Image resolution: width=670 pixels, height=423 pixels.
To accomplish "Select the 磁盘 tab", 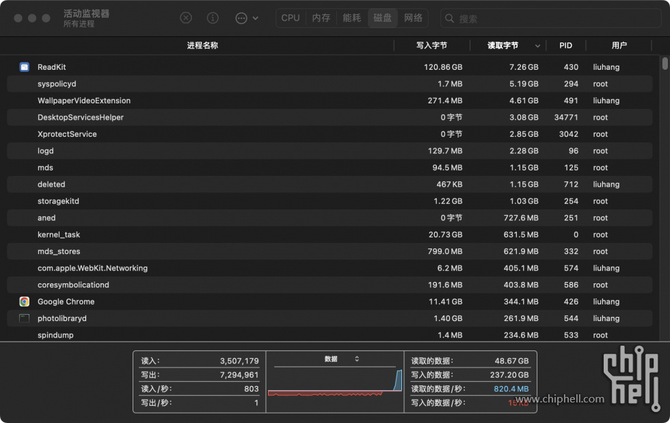I will click(382, 18).
